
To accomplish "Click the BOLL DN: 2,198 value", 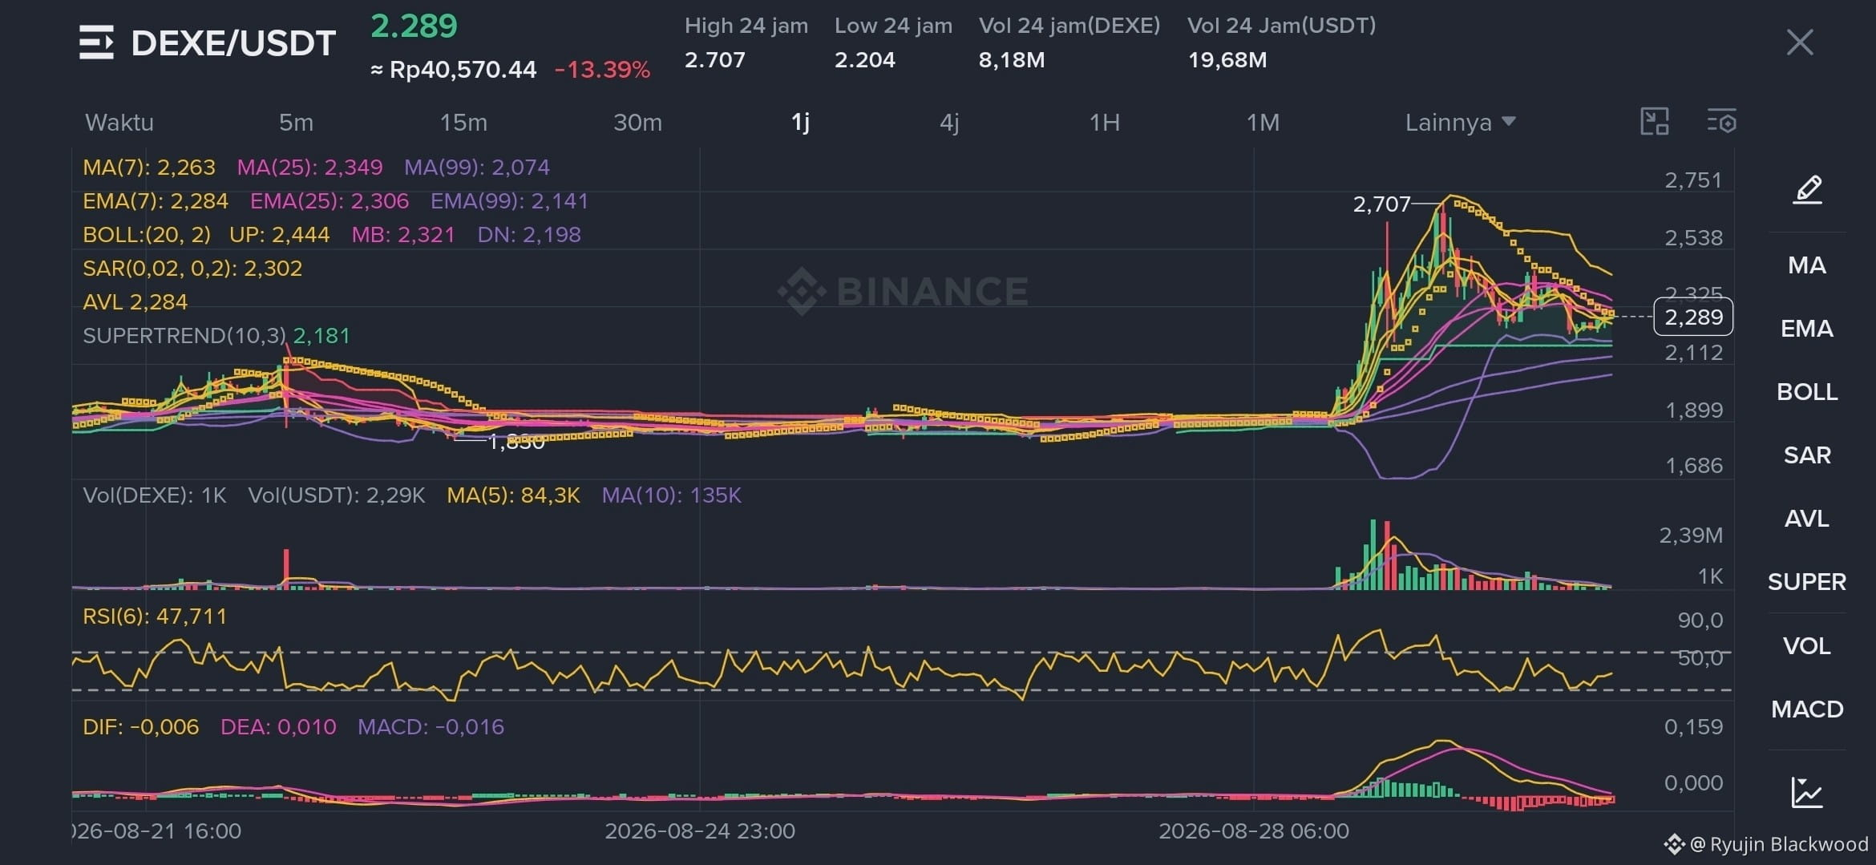I will (529, 234).
